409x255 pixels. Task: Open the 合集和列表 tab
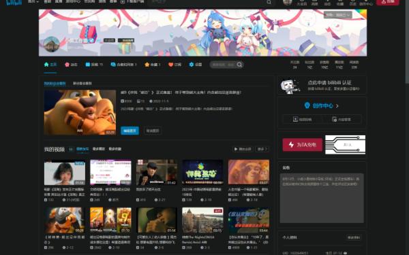tap(123, 65)
